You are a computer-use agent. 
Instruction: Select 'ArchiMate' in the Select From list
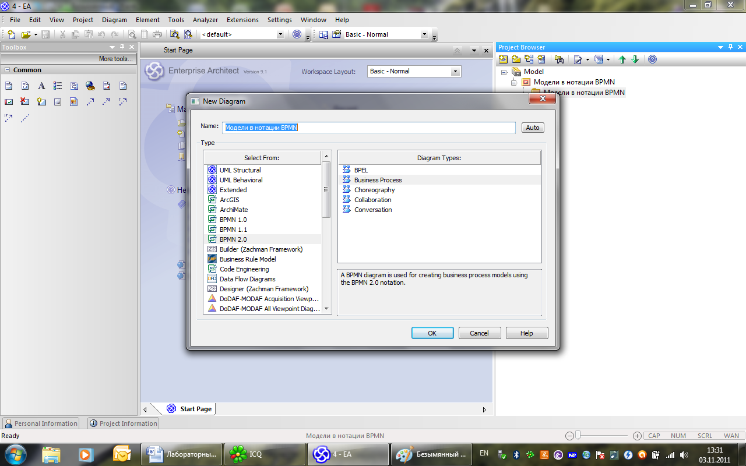pos(234,210)
